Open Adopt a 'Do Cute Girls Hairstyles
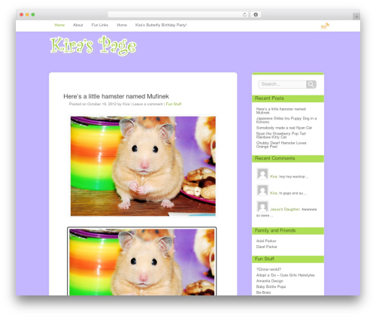 pyautogui.click(x=285, y=275)
